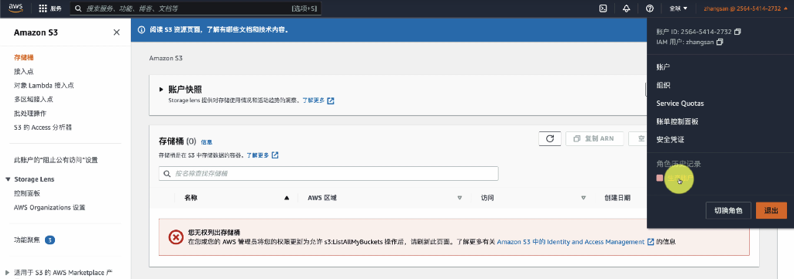Open 接入点 in sidebar
The height and width of the screenshot is (279, 794).
pos(24,72)
